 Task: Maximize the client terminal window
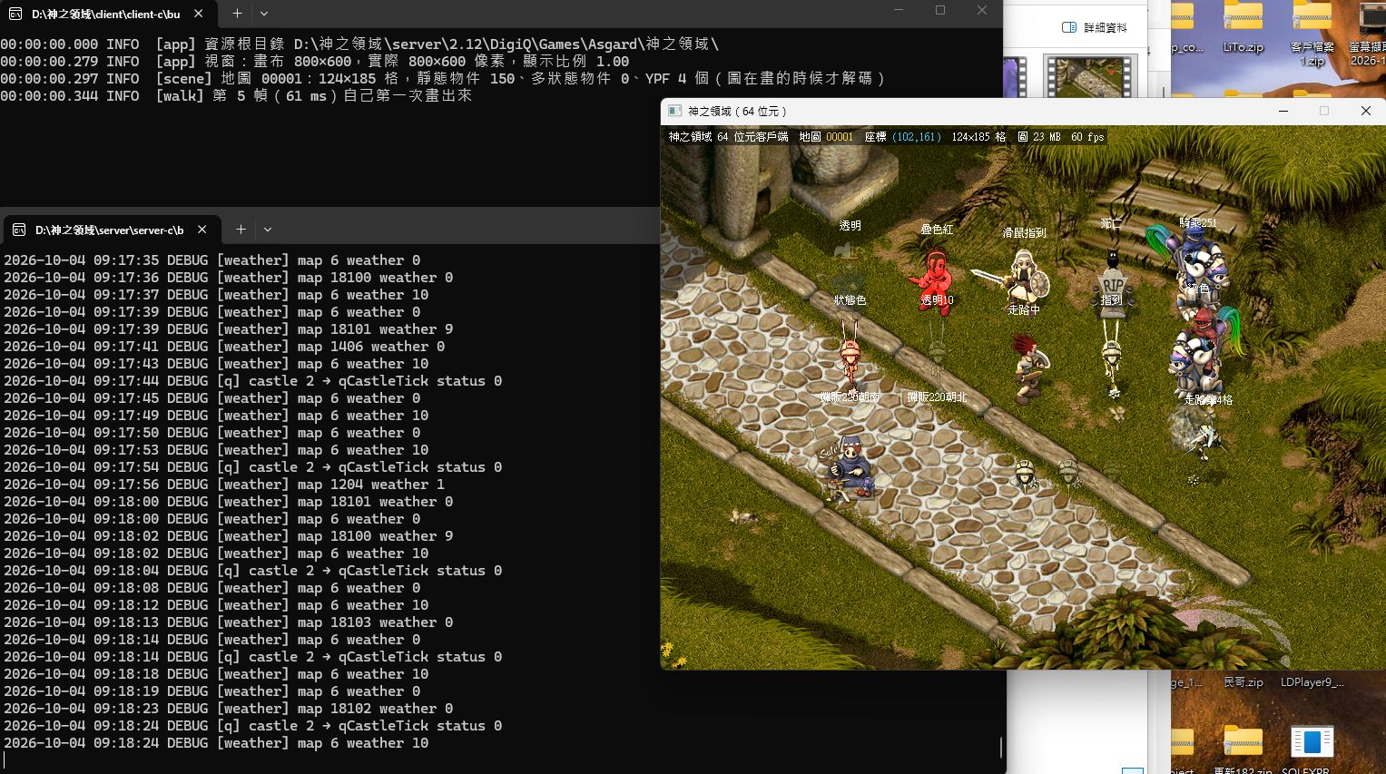(x=940, y=11)
